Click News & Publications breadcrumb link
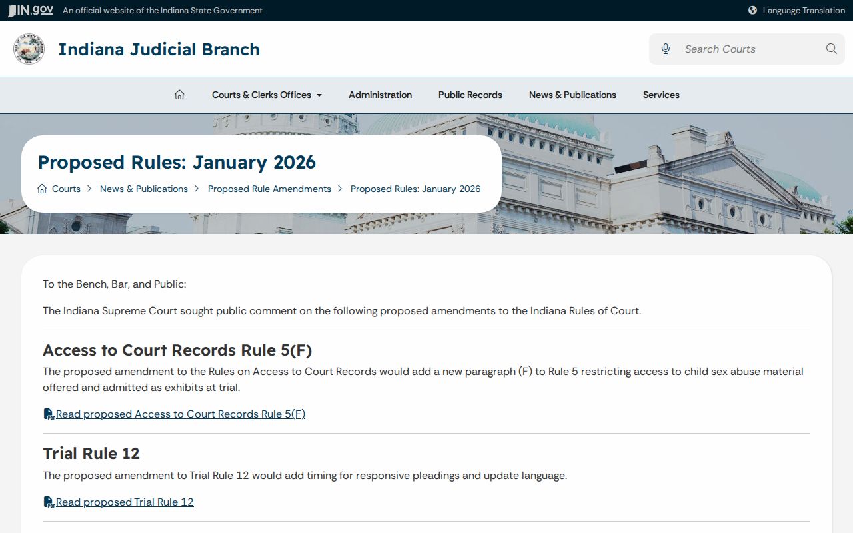 144,189
